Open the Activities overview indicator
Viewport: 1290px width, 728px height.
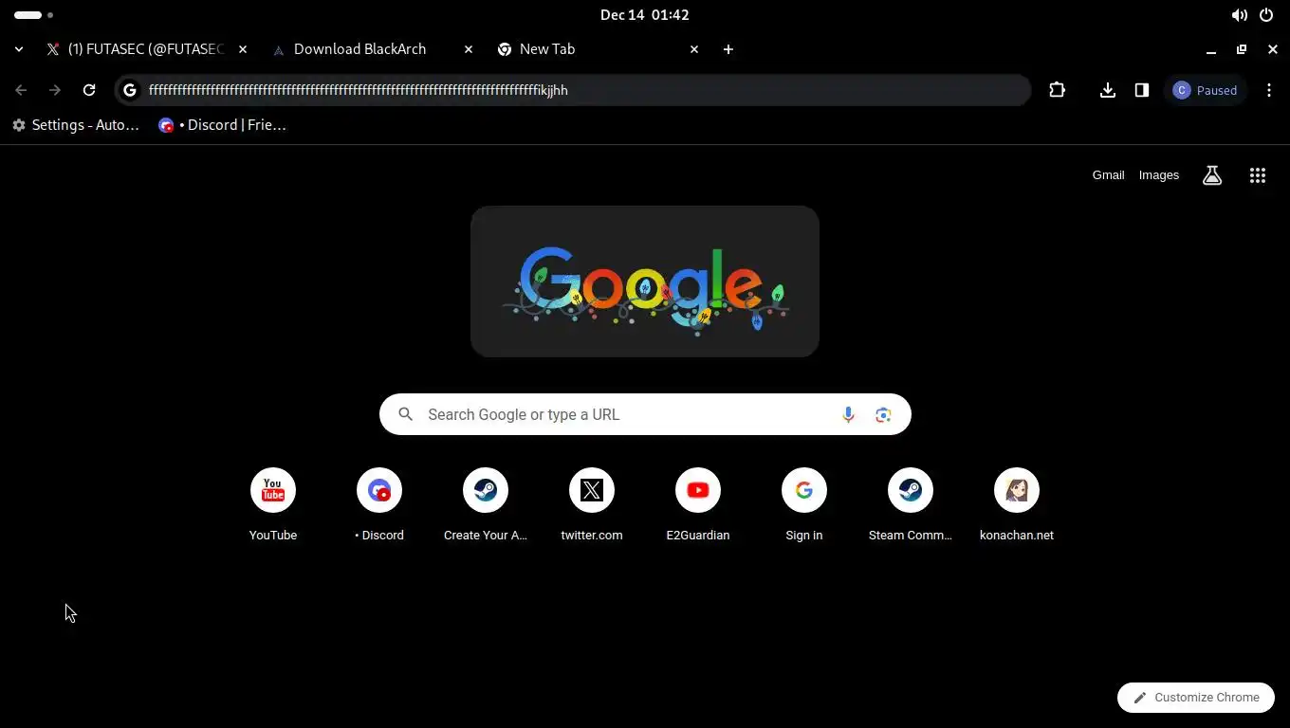(x=34, y=15)
